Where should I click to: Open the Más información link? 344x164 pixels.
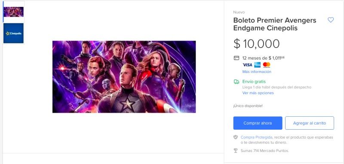(x=257, y=72)
